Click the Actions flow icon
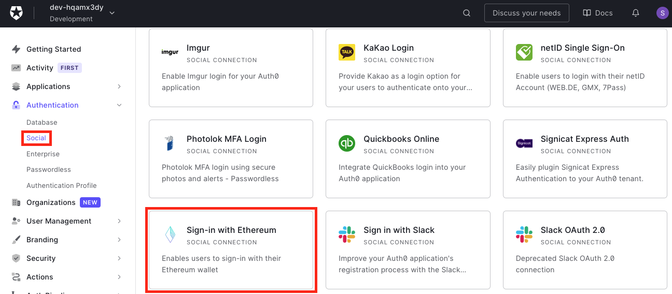This screenshot has width=672, height=294. [16, 277]
